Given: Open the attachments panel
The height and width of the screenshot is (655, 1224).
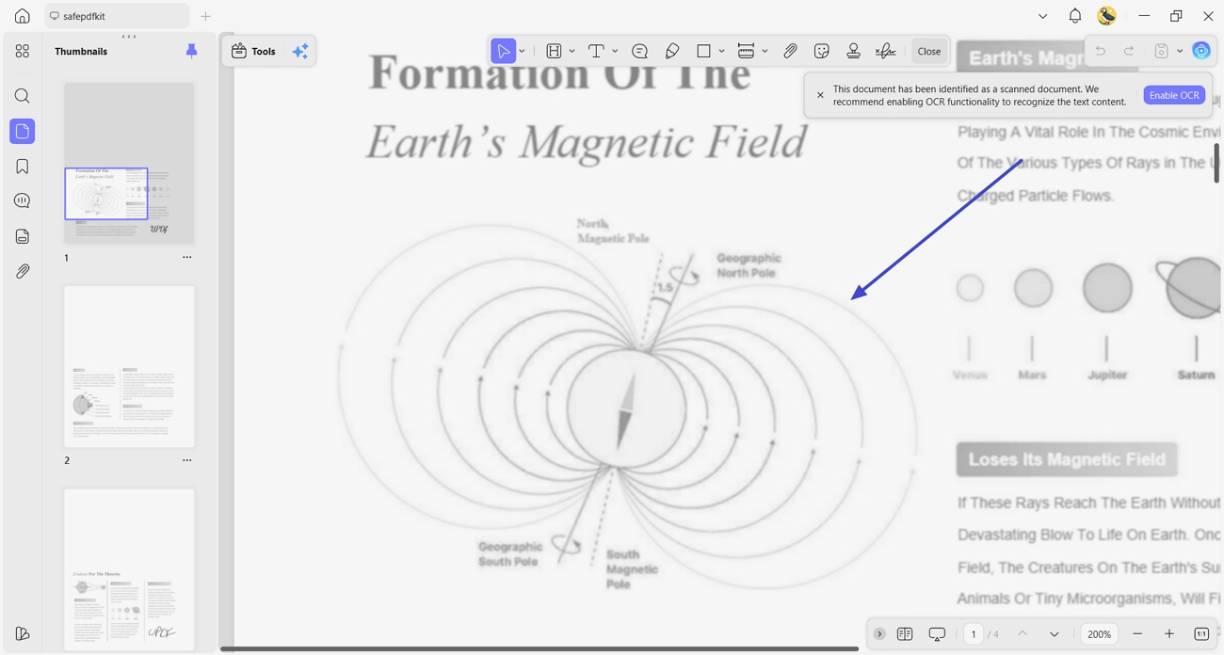Looking at the screenshot, I should 23,271.
